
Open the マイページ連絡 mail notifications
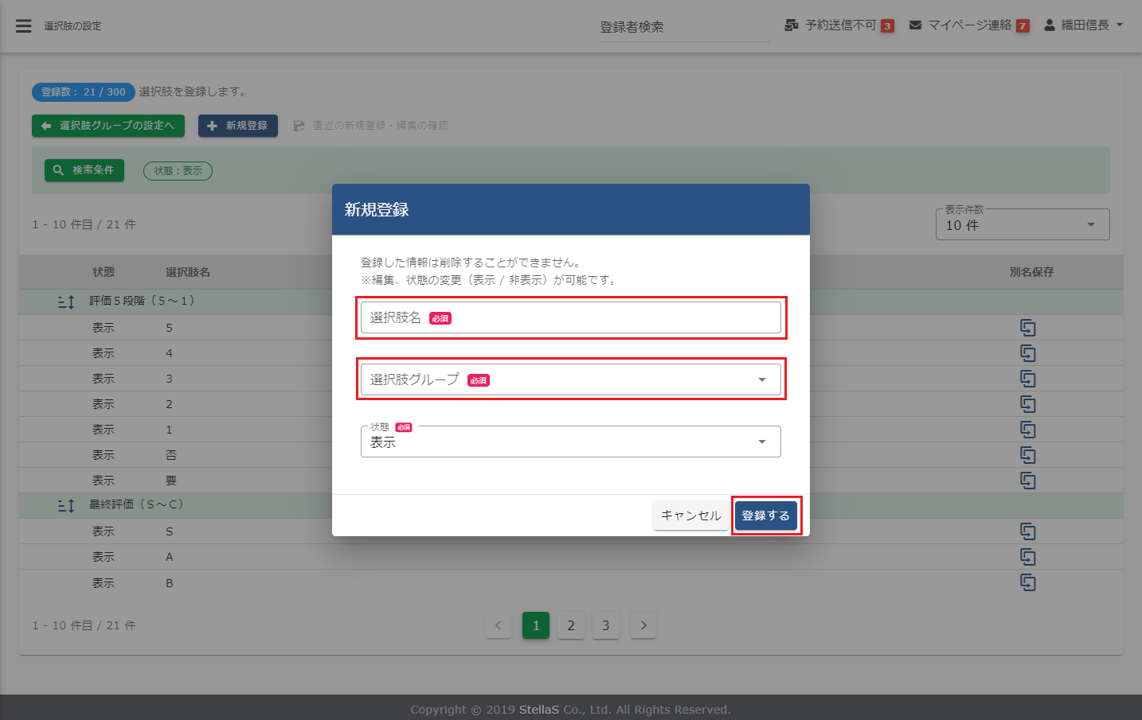968,25
